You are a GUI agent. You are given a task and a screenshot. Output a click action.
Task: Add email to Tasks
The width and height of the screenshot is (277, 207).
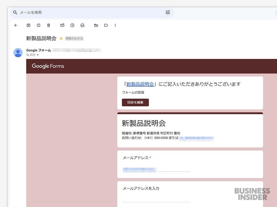(x=82, y=25)
